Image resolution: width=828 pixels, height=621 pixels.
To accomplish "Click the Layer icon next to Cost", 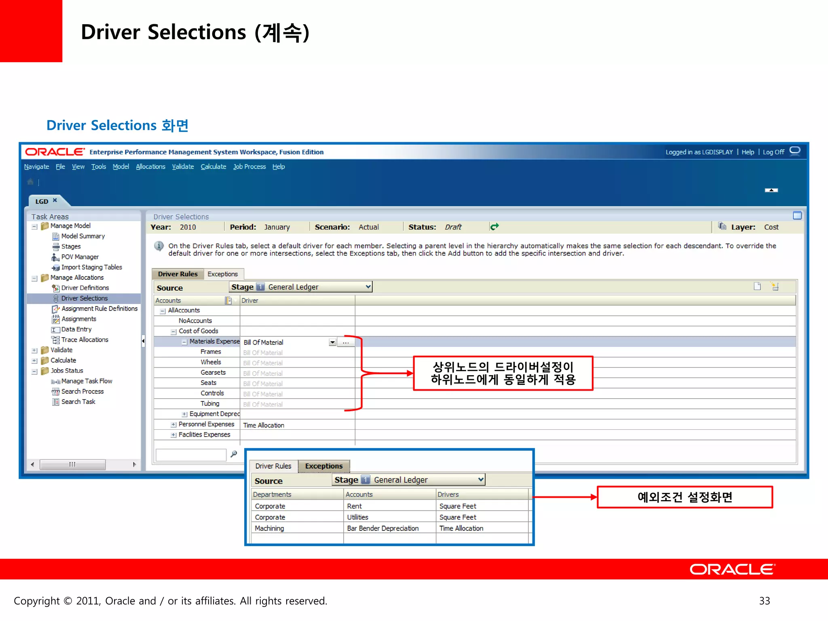I will pos(722,226).
